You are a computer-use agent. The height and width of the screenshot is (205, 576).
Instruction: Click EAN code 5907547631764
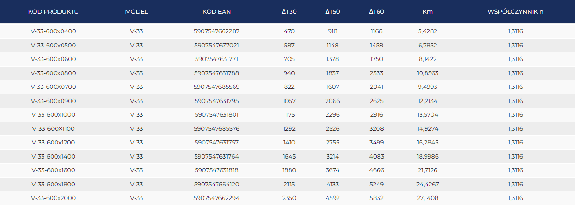[x=216, y=157]
